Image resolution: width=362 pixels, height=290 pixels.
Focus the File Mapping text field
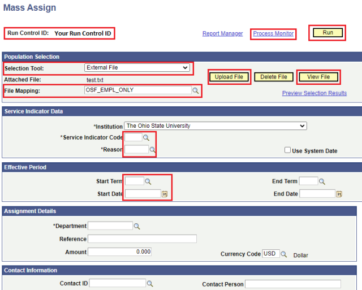138,90
